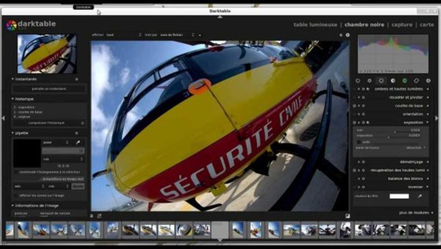Show active modules with the power icon
This screenshot has width=441, height=249.
(x=357, y=81)
